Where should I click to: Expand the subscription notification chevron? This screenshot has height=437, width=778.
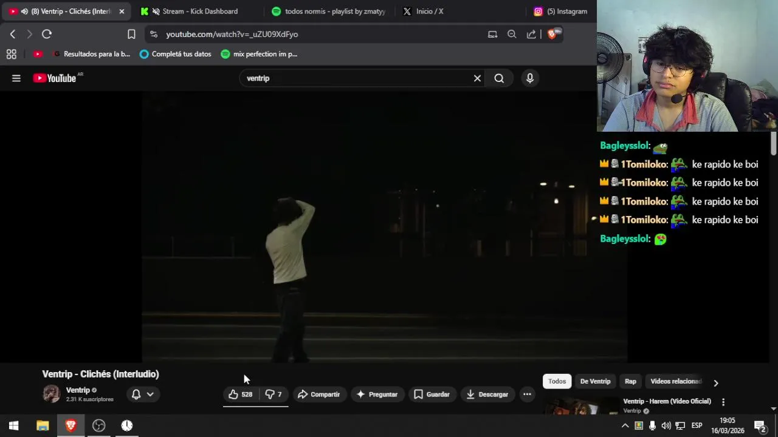(x=150, y=395)
